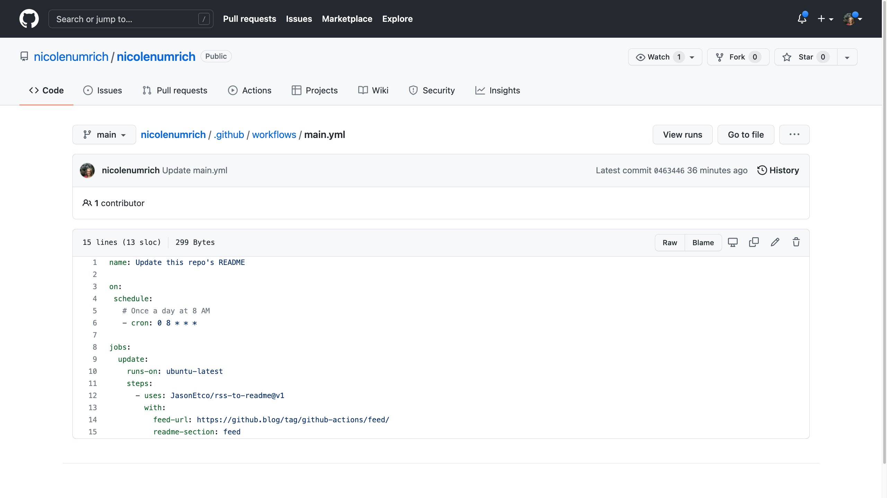Expand the main branch selector
The image size is (887, 498).
104,135
